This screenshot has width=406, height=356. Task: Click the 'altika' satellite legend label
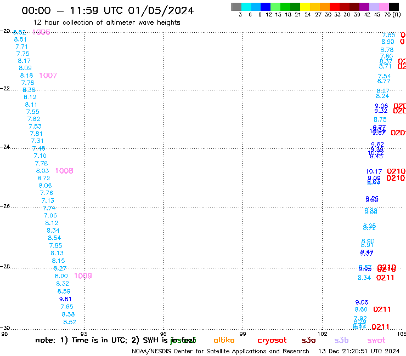pos(224,340)
